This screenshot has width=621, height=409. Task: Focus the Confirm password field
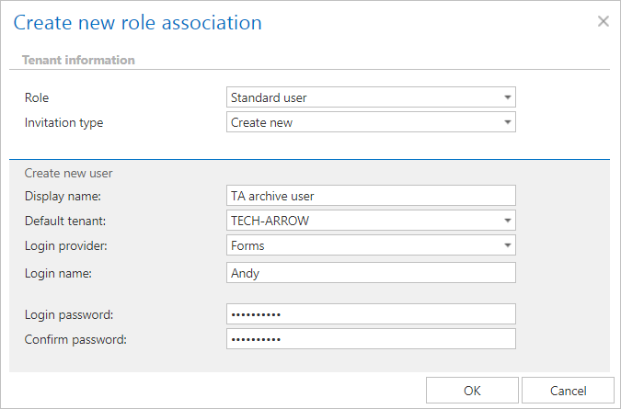click(371, 339)
